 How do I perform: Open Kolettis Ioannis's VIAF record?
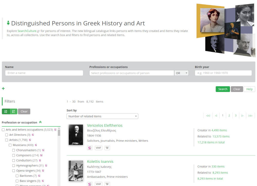pos(98,184)
